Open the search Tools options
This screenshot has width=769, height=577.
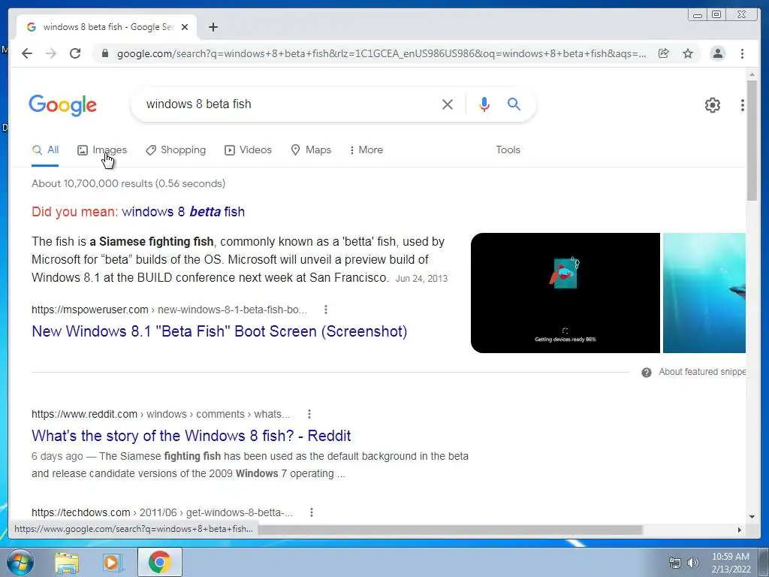tap(508, 150)
